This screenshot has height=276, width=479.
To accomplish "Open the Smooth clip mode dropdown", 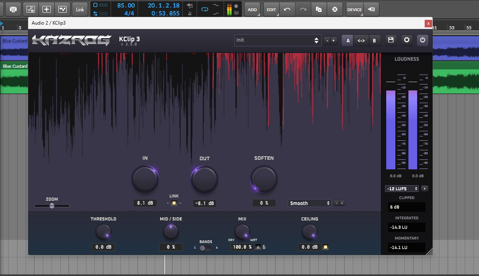I will pos(310,203).
